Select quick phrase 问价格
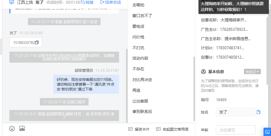Screen dimensions: 271x136 pos(138,37)
